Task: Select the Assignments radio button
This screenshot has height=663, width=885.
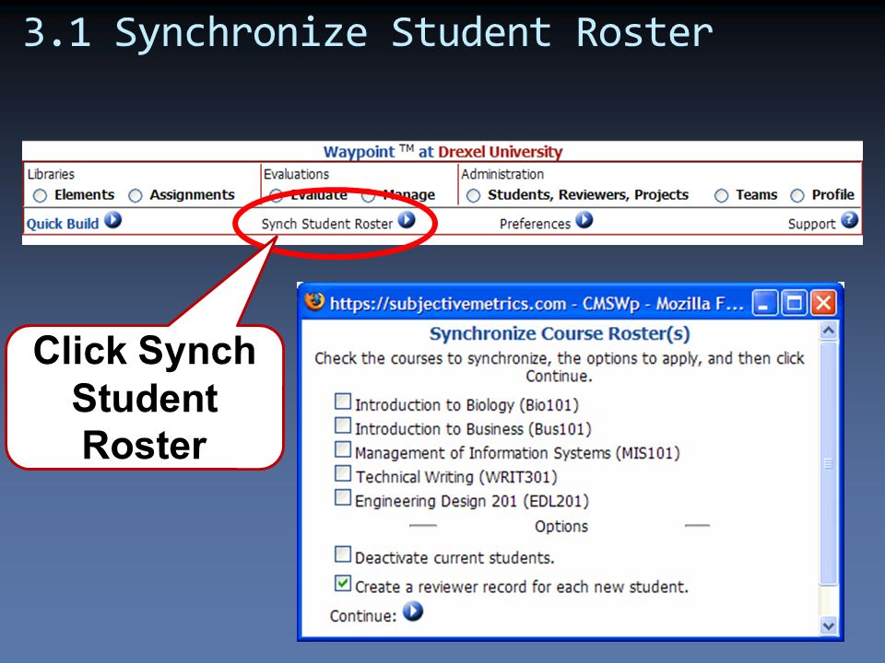Action: tap(136, 195)
